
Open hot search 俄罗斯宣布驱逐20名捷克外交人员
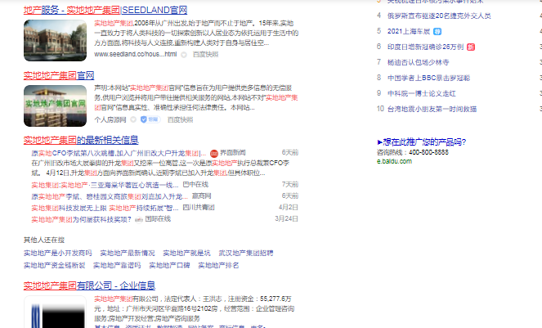pyautogui.click(x=439, y=16)
